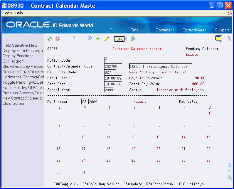
Task: Click the Document link in banner
Action: (165, 30)
